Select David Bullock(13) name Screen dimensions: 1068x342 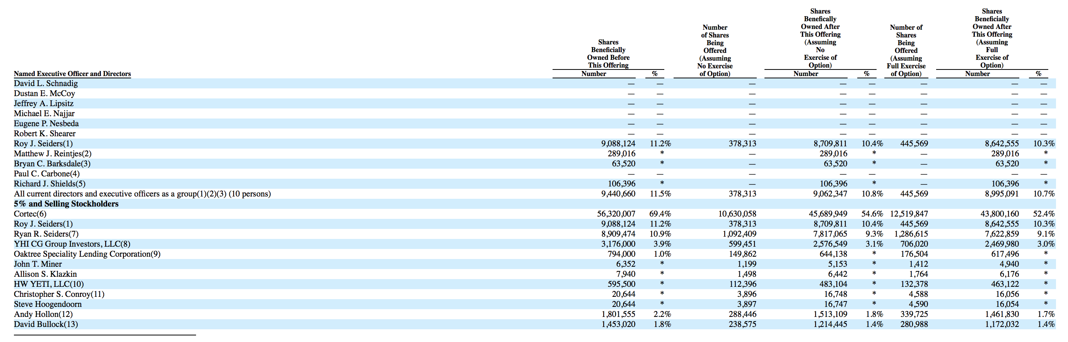click(46, 324)
